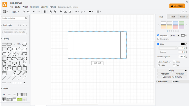Enable the Zaokrąglony checkbox
The width and height of the screenshot is (189, 106).
click(159, 62)
